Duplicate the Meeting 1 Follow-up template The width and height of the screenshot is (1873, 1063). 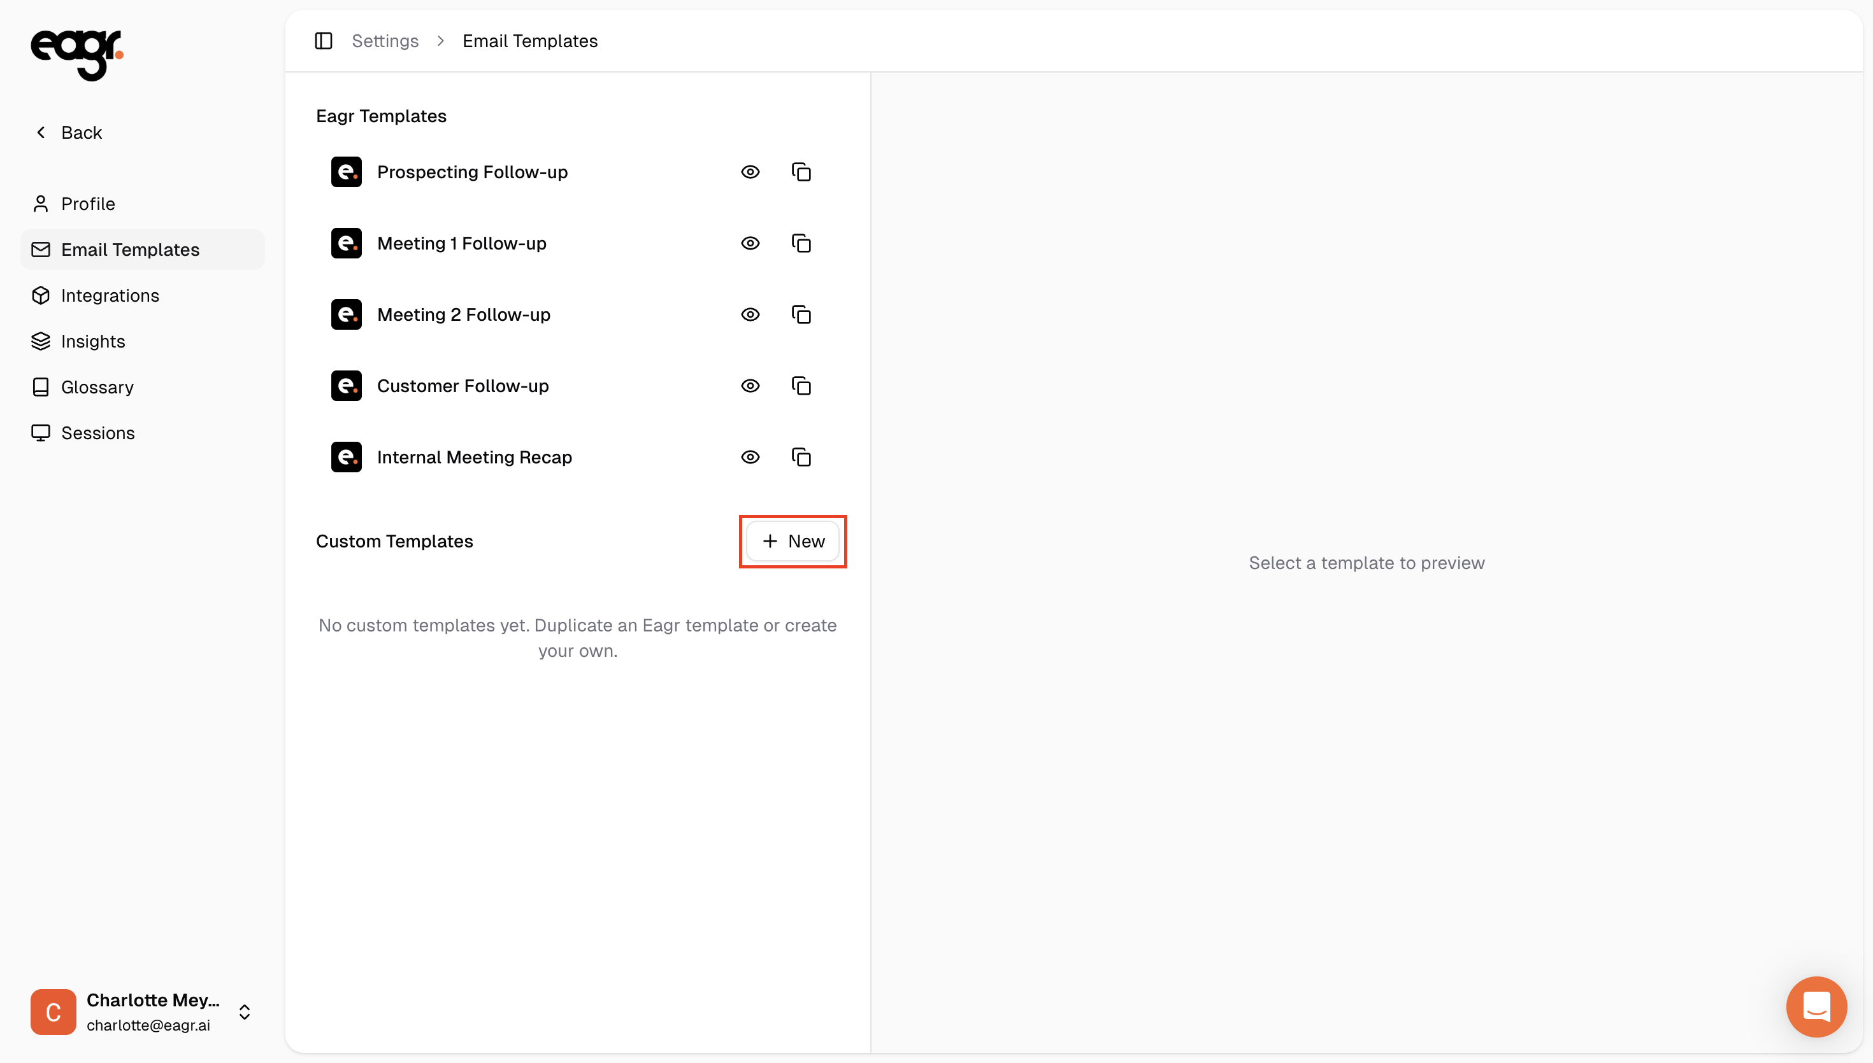(x=801, y=243)
